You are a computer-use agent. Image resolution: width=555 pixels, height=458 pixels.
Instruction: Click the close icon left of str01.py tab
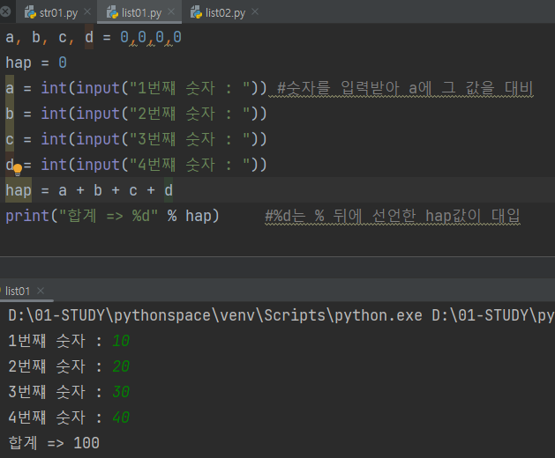click(x=5, y=11)
